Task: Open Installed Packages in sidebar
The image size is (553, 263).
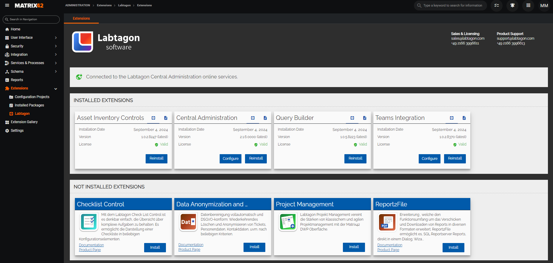Action: (x=29, y=105)
